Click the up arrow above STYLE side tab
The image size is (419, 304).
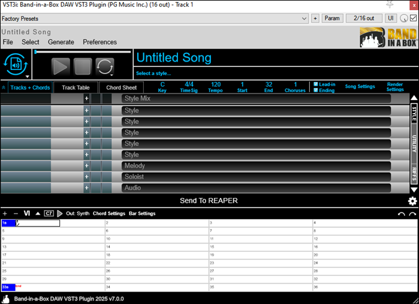pos(414,98)
